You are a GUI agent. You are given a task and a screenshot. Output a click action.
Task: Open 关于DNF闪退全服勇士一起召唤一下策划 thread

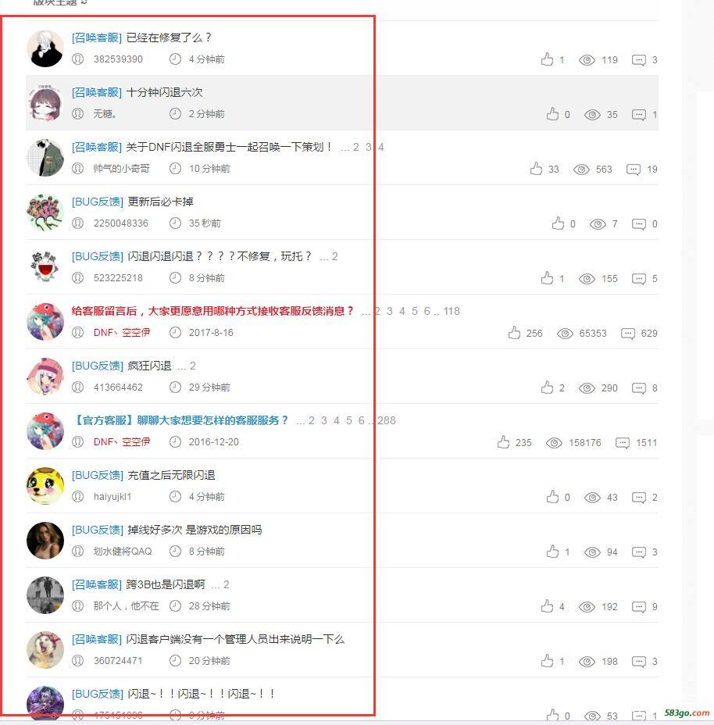(x=229, y=147)
